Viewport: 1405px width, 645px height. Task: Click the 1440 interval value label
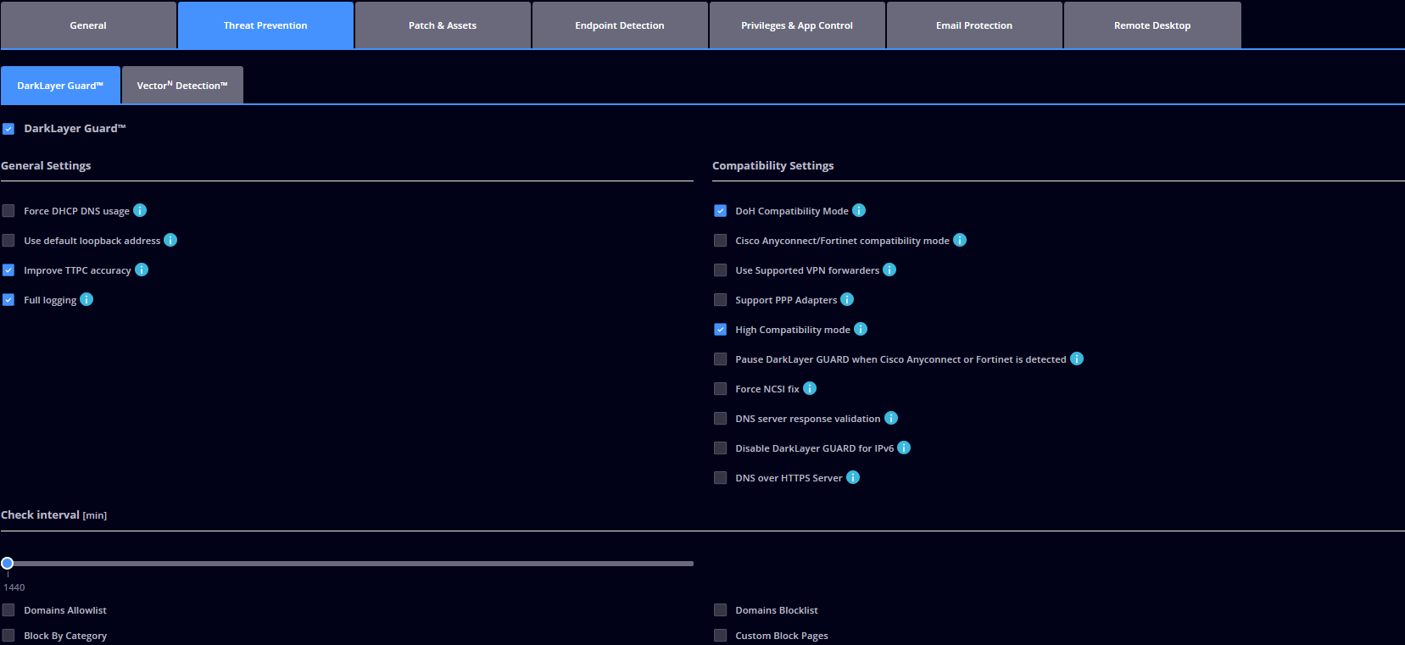click(x=14, y=587)
